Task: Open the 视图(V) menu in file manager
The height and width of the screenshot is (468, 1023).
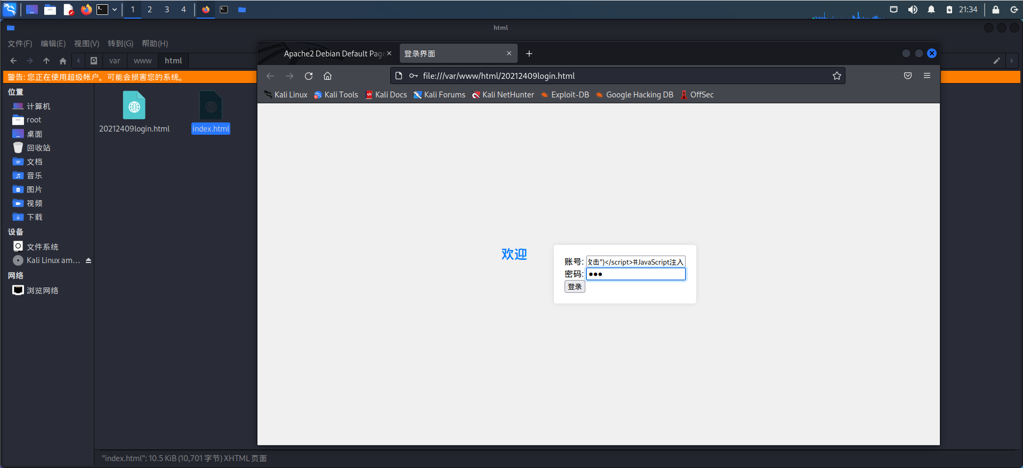Action: [x=87, y=44]
